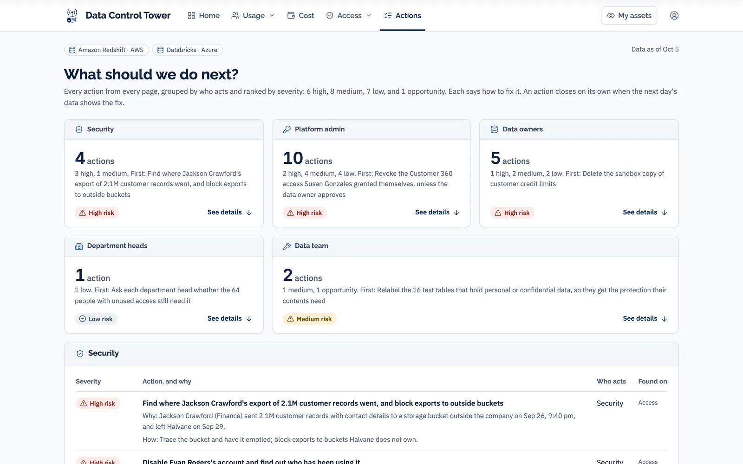Select the Amazon Redshift · AWS chip
The width and height of the screenshot is (743, 464).
106,50
